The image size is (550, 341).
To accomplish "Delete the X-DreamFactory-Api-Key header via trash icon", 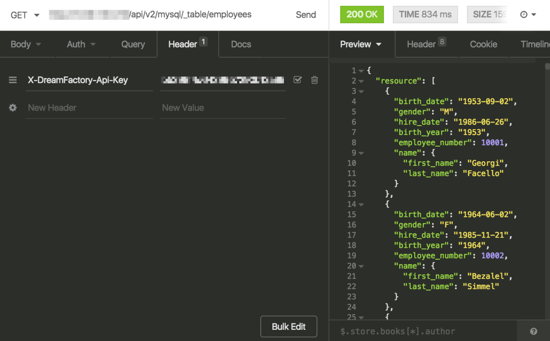I will [x=314, y=80].
